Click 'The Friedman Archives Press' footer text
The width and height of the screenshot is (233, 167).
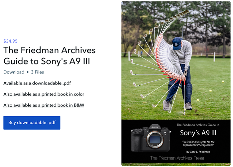[x=177, y=158]
